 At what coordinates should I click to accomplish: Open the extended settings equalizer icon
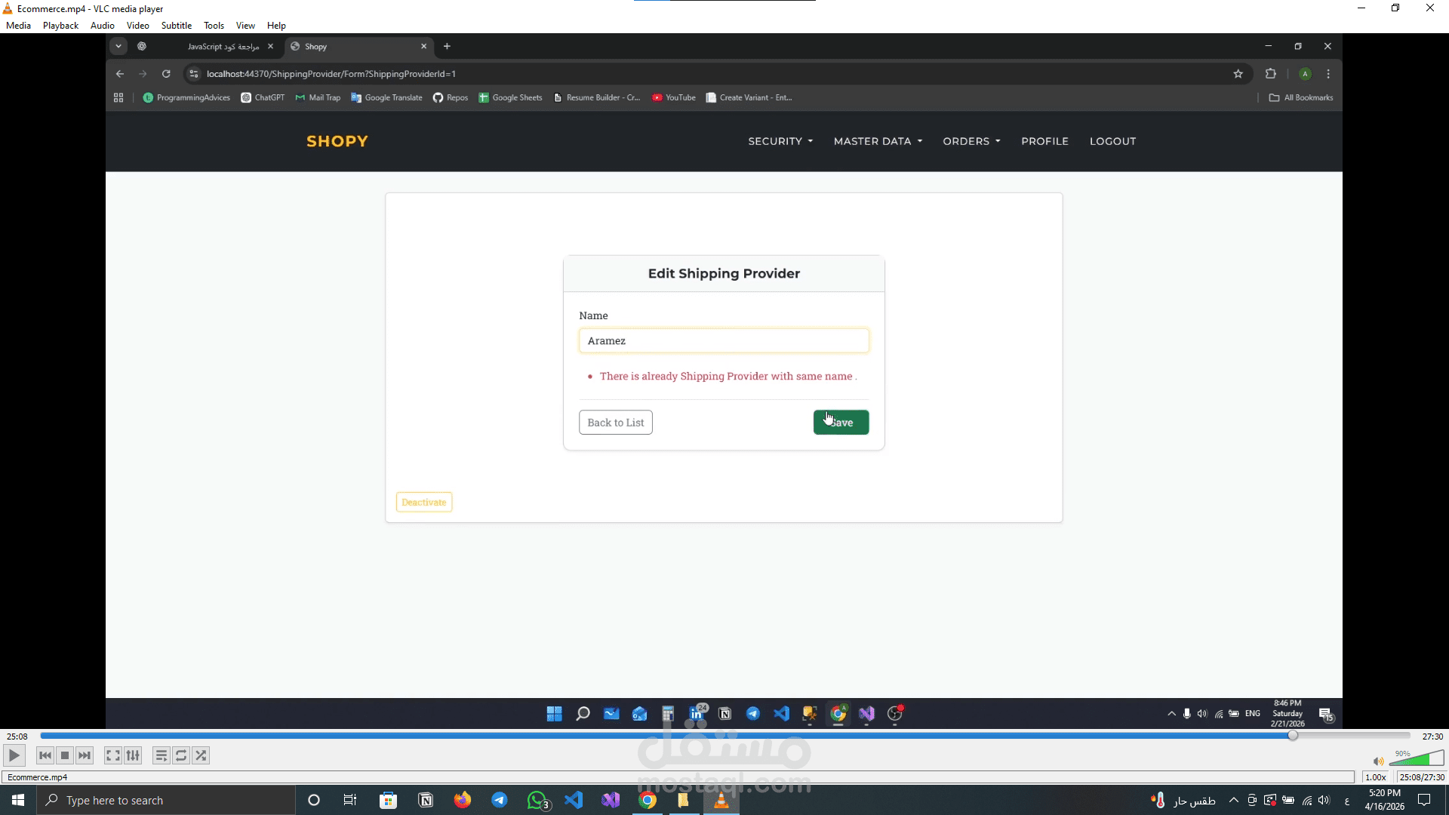[x=133, y=755]
